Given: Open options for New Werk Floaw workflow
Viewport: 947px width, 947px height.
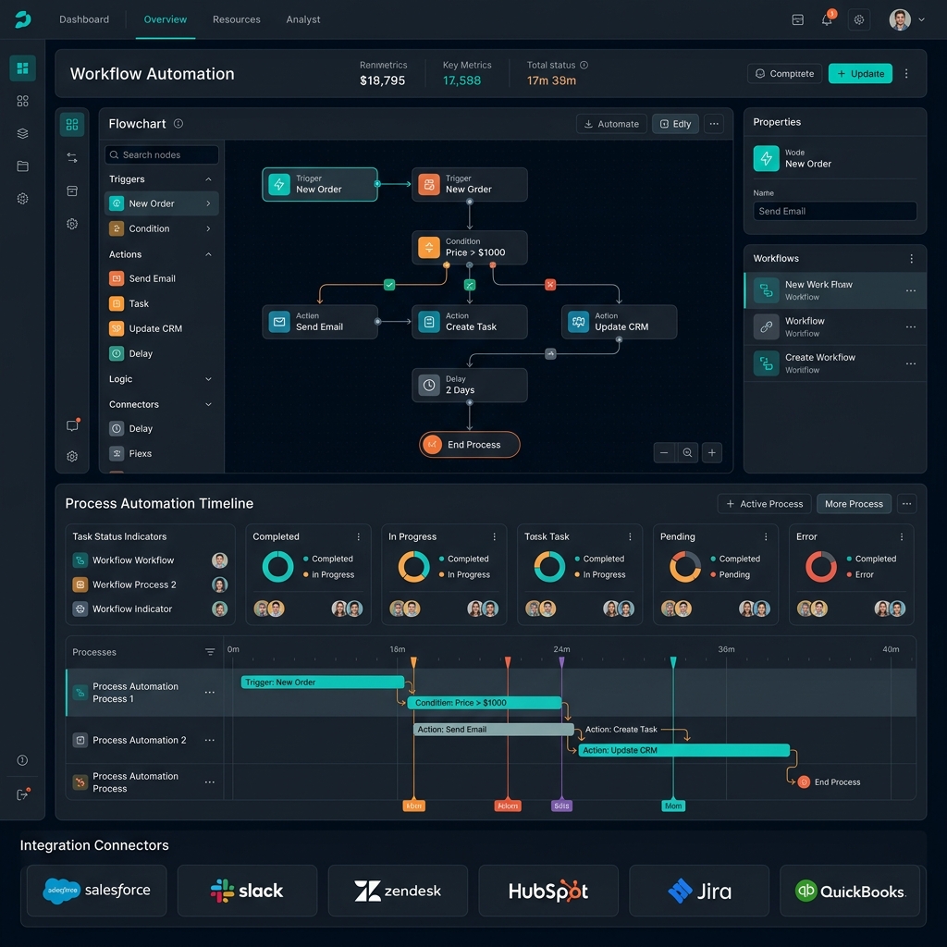Looking at the screenshot, I should click(x=911, y=290).
